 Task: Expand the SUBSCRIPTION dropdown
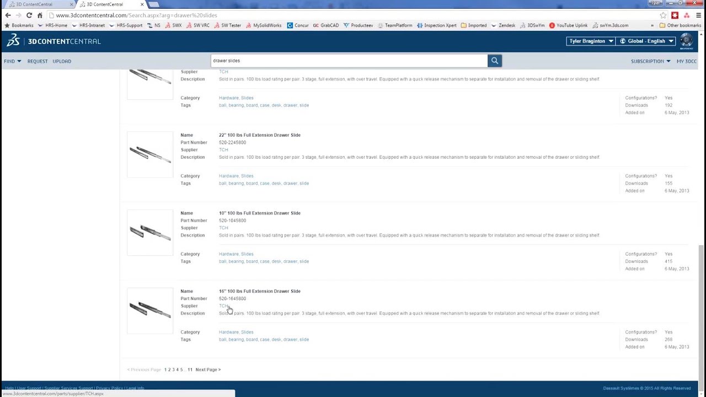coord(651,61)
